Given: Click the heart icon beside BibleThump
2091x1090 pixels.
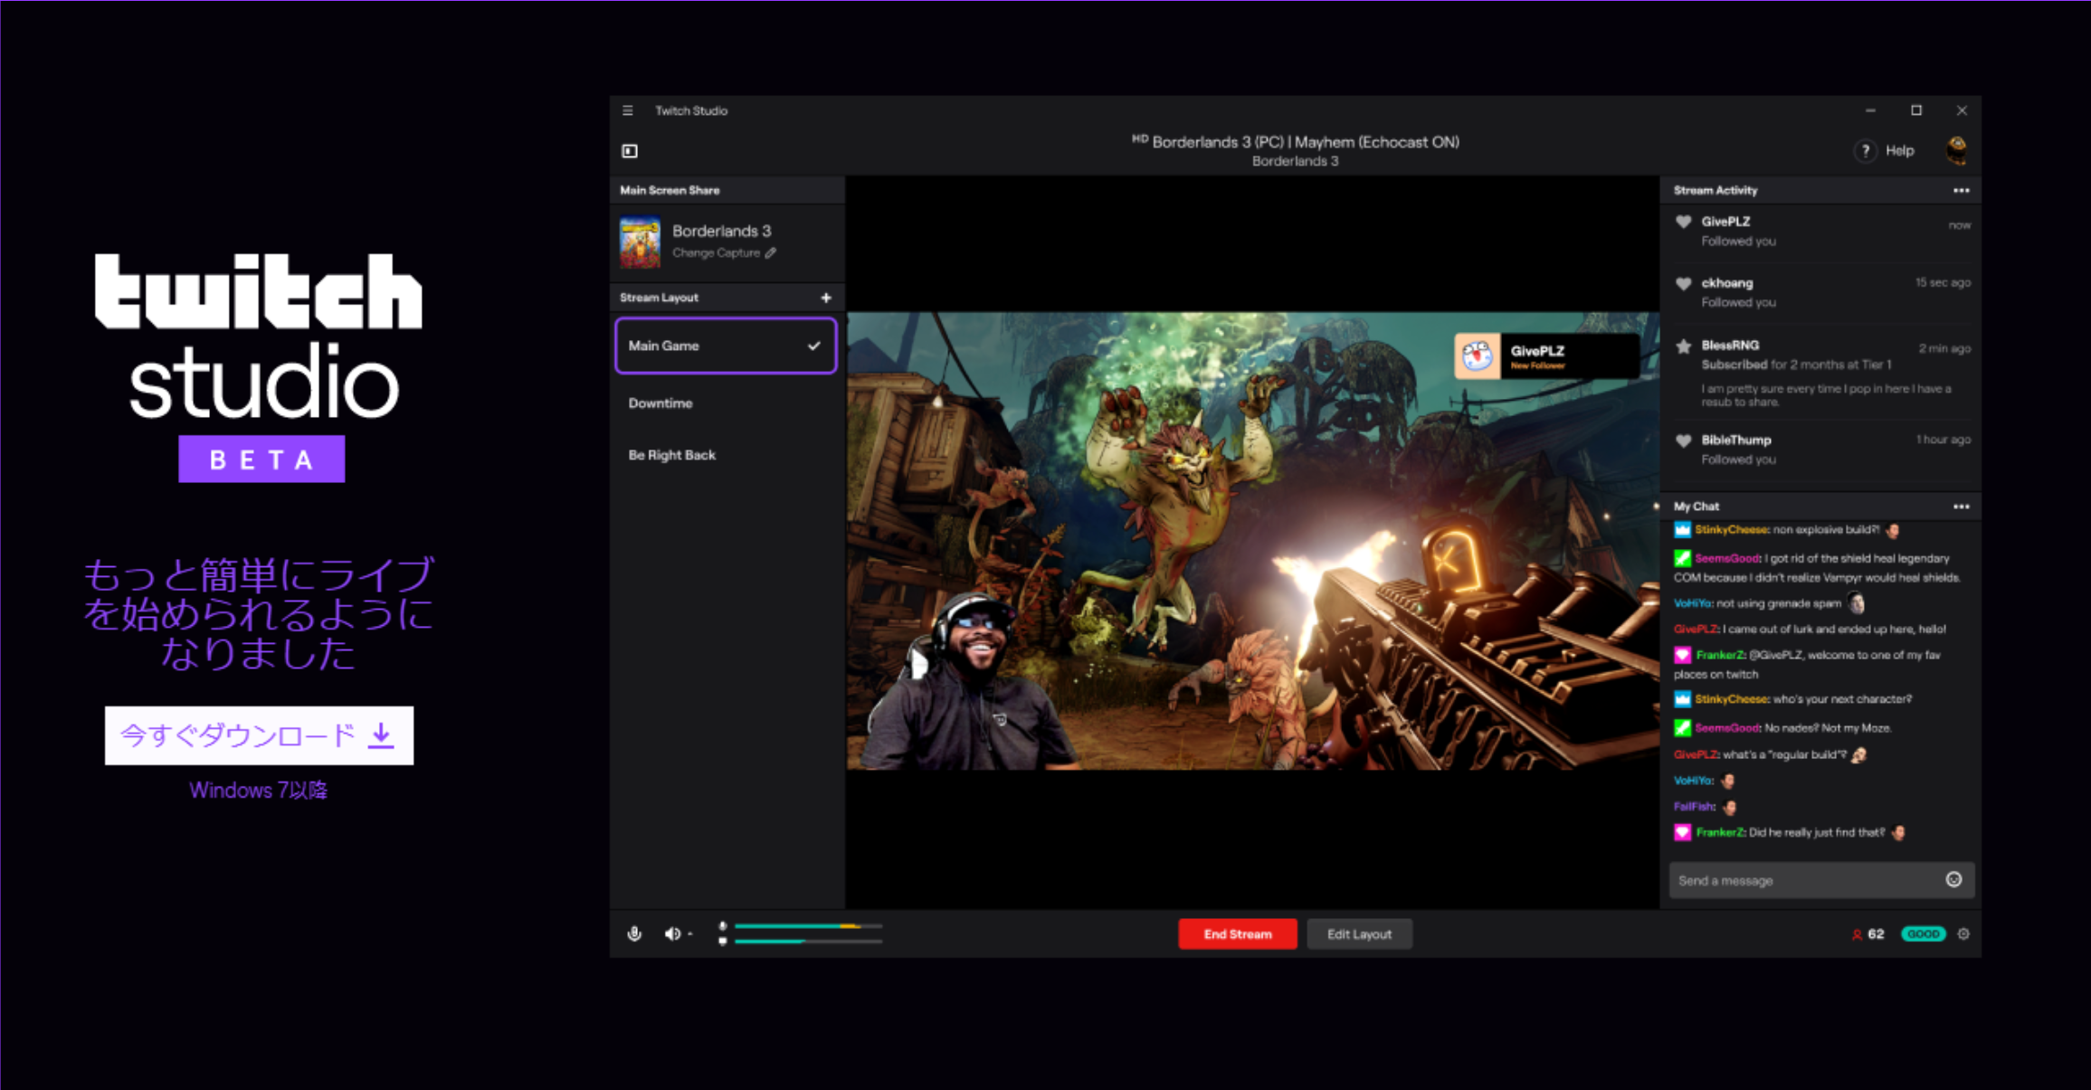Looking at the screenshot, I should tap(1683, 441).
